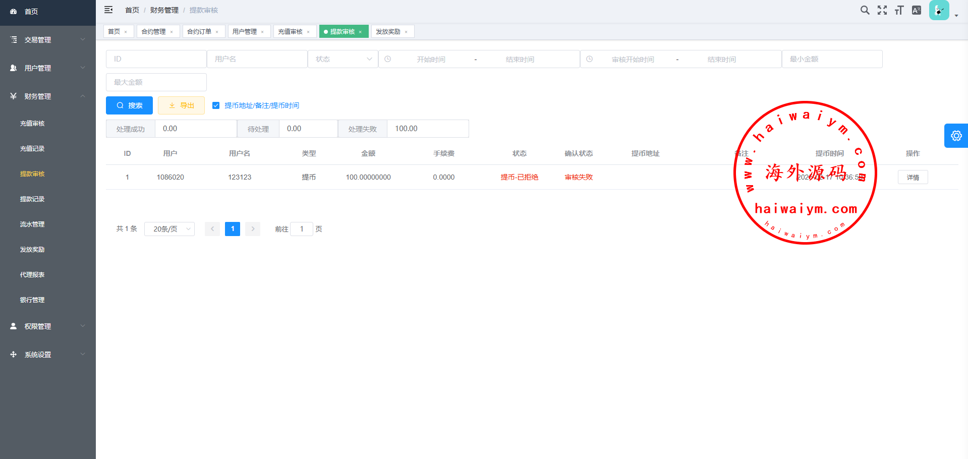The width and height of the screenshot is (968, 459).
Task: Click the 用户名 filter input field
Action: [x=257, y=59]
